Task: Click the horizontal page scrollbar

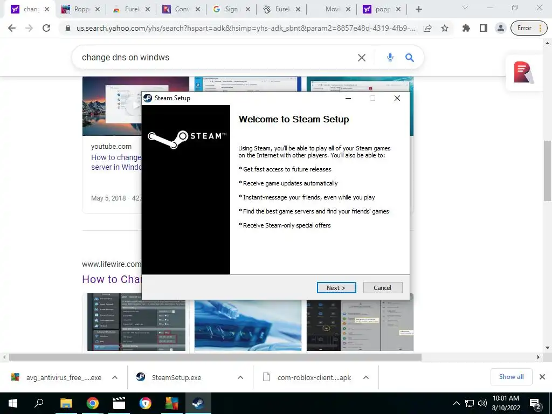Action: (x=215, y=357)
